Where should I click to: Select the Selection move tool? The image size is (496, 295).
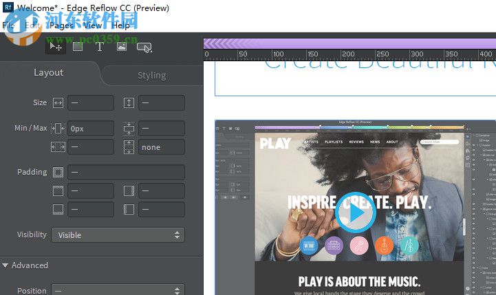(56, 47)
